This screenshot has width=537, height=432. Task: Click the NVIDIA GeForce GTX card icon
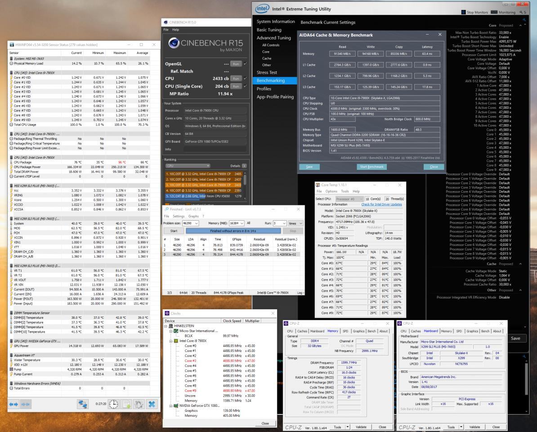pos(176,405)
